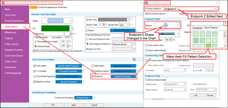228x108 pixels.
Task: Select the horizontal lines hash pattern
Action: point(215,34)
